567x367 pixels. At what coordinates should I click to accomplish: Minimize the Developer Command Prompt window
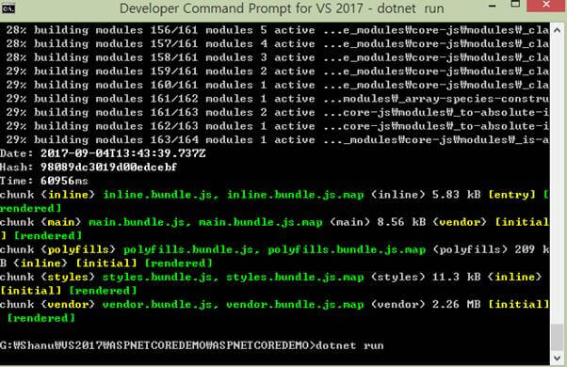pyautogui.click(x=493, y=7)
